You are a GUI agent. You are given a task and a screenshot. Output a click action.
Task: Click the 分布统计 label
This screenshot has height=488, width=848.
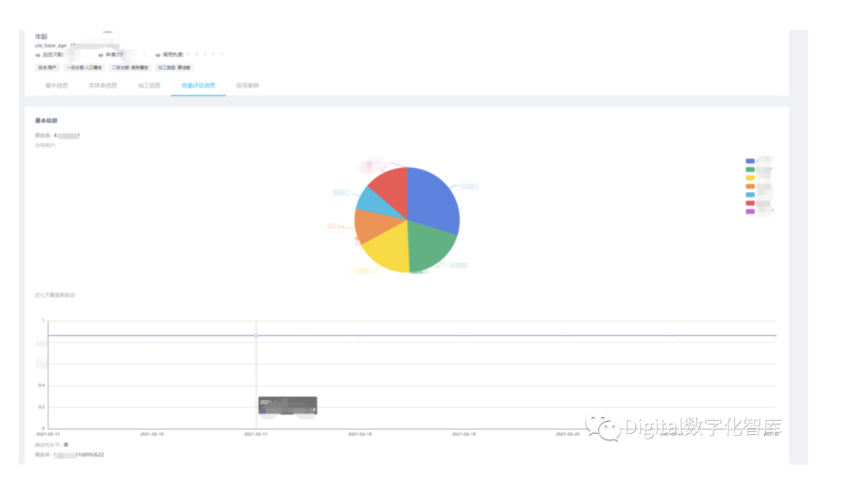click(x=46, y=145)
